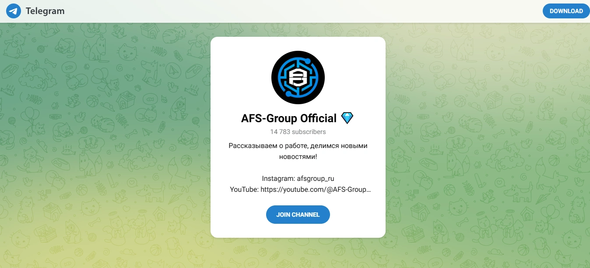The height and width of the screenshot is (268, 590).
Task: Click the Instagram: label
Action: click(x=278, y=179)
